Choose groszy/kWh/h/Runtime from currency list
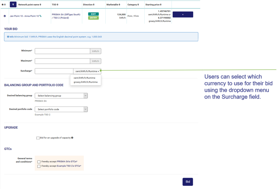This screenshot has width=279, height=189. (x=85, y=82)
